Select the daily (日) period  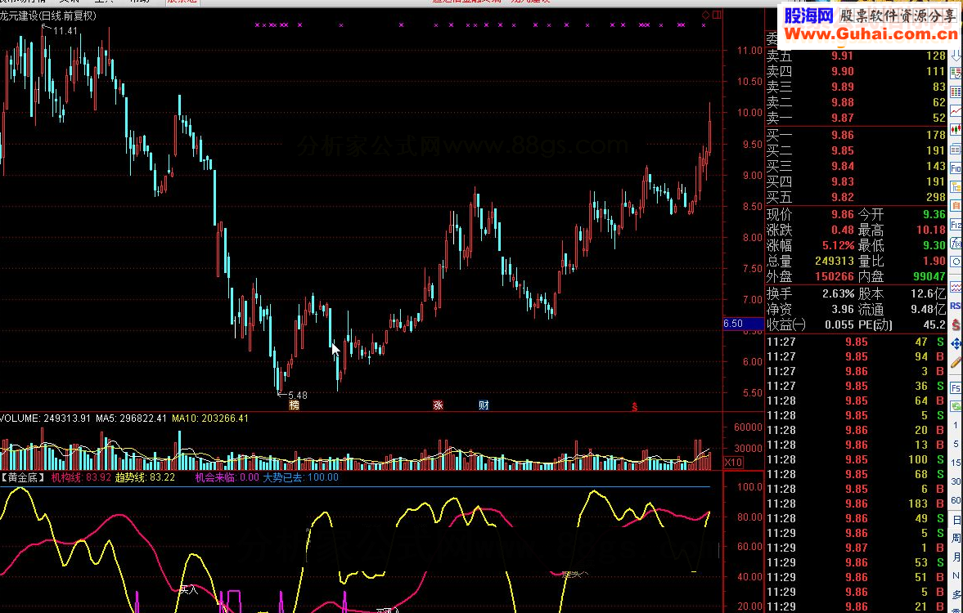956,521
